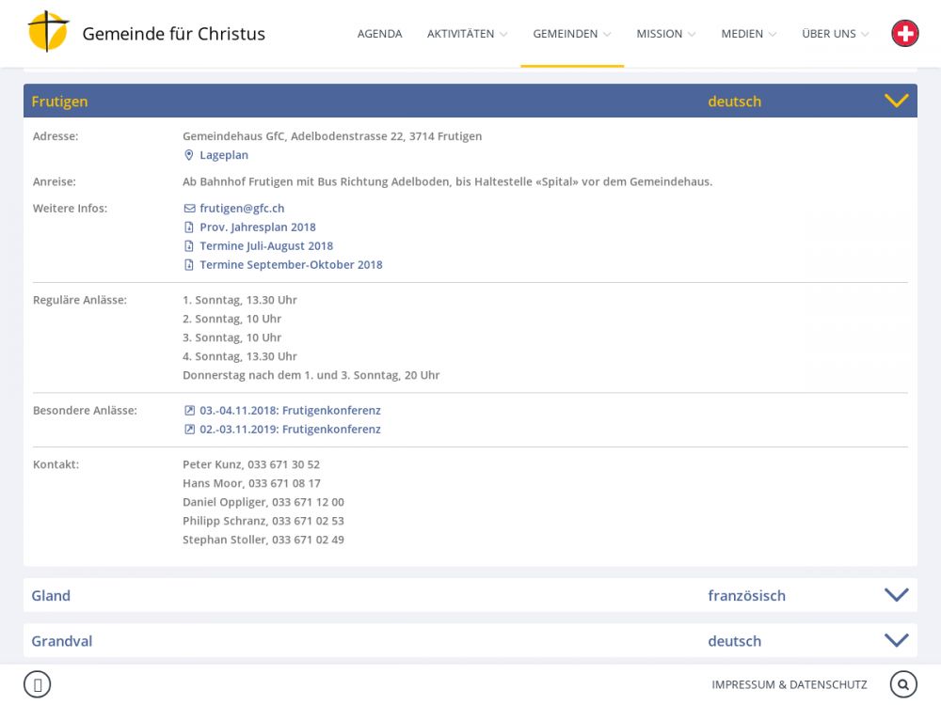Click the Swiss flag country icon
This screenshot has width=941, height=705.
tap(904, 34)
